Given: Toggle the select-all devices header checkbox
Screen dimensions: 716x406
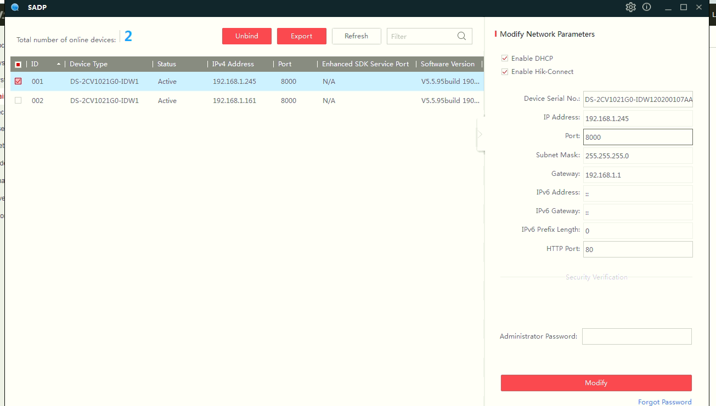Looking at the screenshot, I should pyautogui.click(x=18, y=64).
